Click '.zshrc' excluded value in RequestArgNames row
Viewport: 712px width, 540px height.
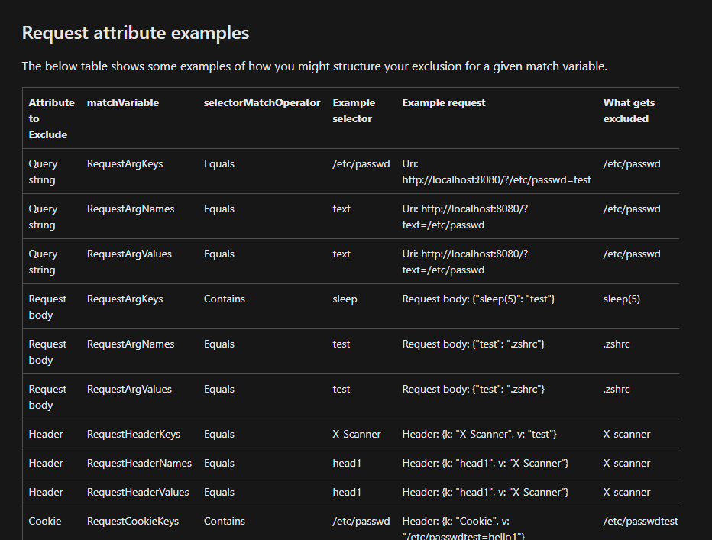617,344
